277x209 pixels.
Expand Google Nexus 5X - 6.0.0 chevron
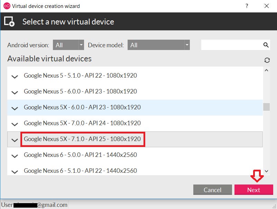[15, 108]
